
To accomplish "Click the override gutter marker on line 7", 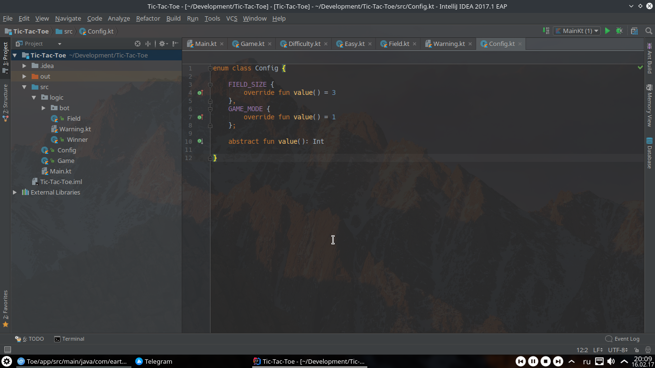I will (x=200, y=117).
